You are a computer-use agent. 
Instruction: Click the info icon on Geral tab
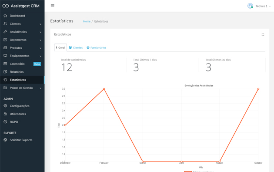click(57, 47)
